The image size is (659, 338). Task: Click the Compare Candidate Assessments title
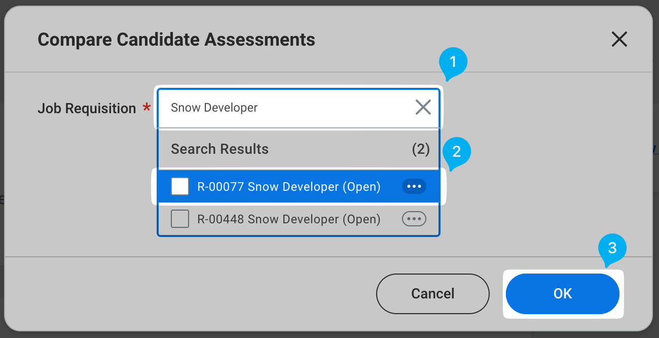click(176, 40)
